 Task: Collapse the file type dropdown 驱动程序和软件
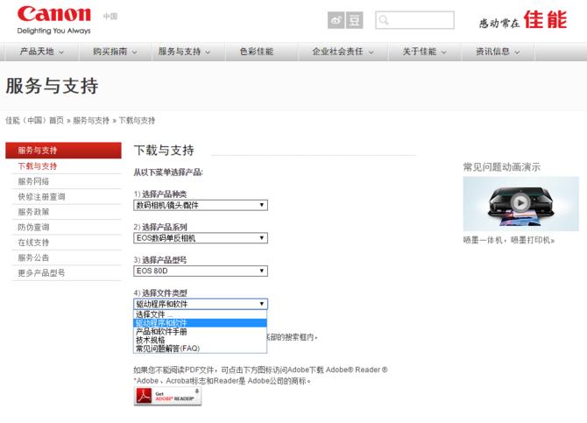coord(201,304)
